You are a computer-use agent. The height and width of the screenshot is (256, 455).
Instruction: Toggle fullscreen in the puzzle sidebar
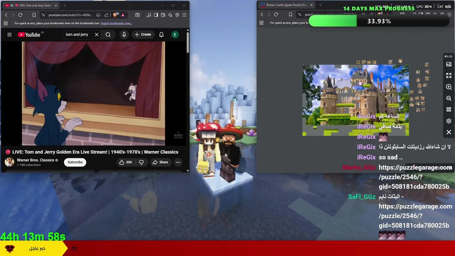tap(449, 76)
